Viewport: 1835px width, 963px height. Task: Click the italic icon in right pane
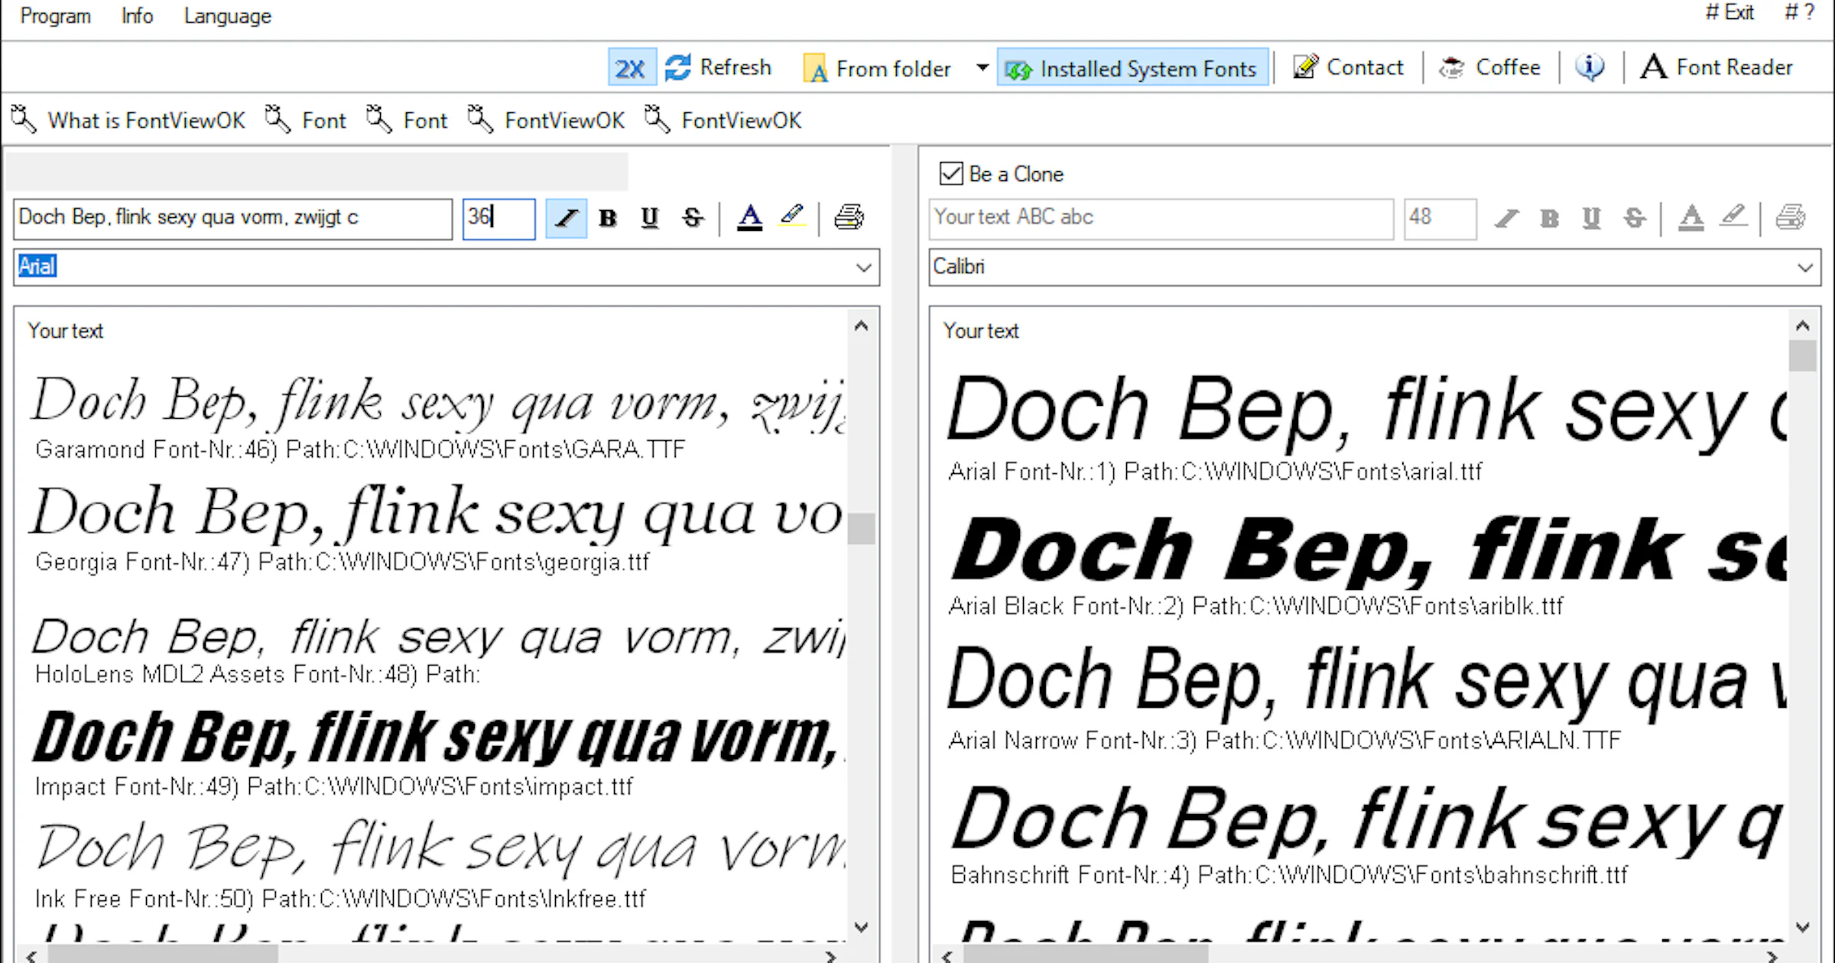pyautogui.click(x=1507, y=219)
